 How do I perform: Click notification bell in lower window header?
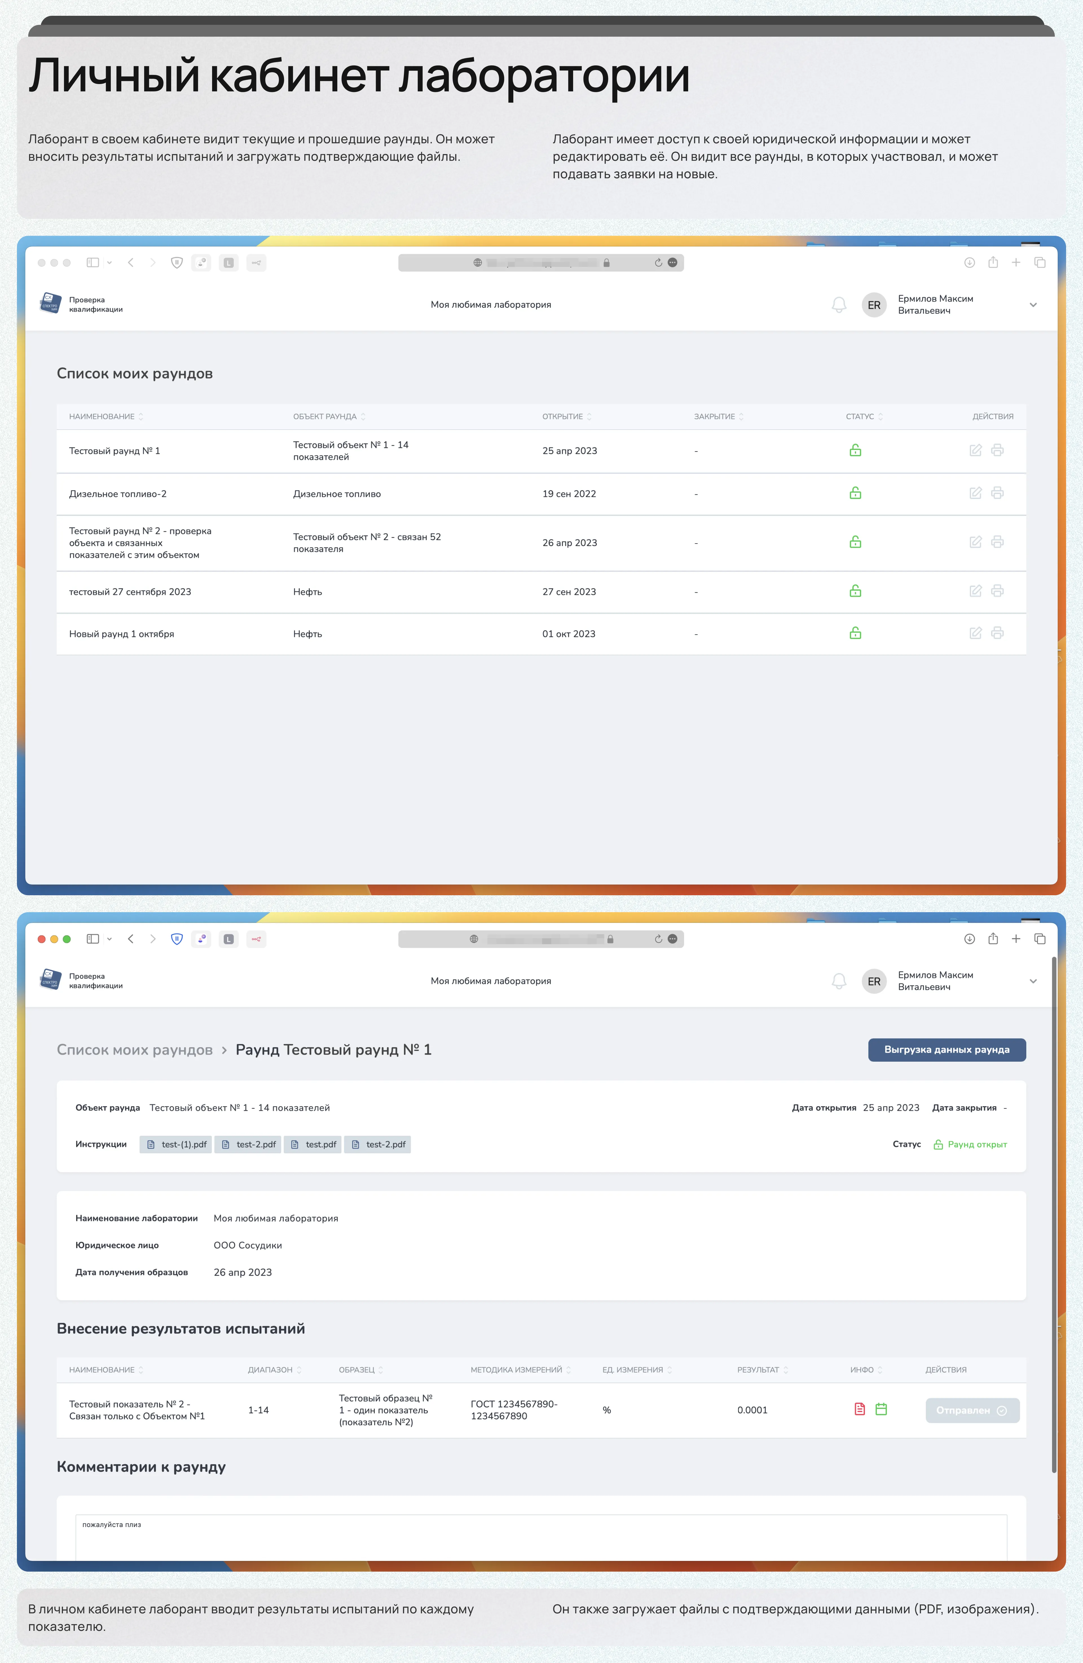[838, 981]
